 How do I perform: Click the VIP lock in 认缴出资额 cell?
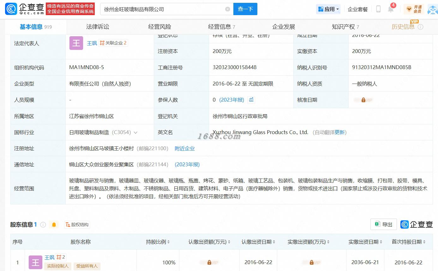[209, 262]
